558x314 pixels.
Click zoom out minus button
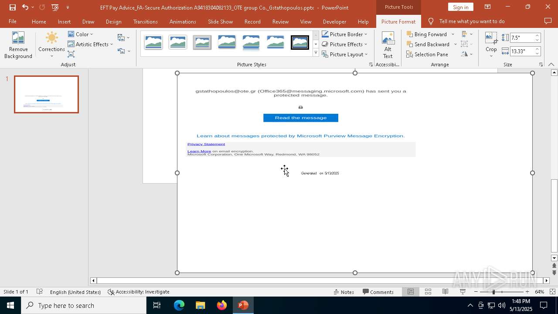click(476, 292)
